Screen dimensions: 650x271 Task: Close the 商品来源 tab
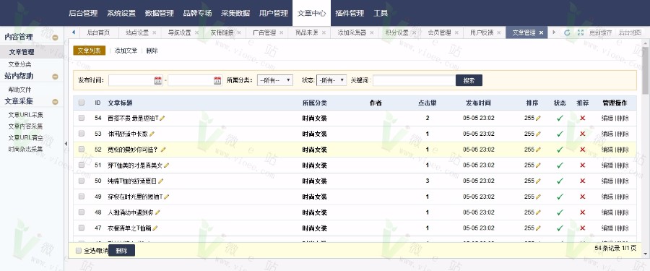(324, 33)
